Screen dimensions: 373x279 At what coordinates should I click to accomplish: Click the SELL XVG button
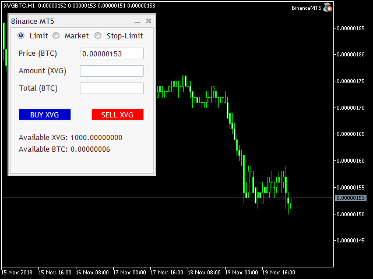click(118, 115)
